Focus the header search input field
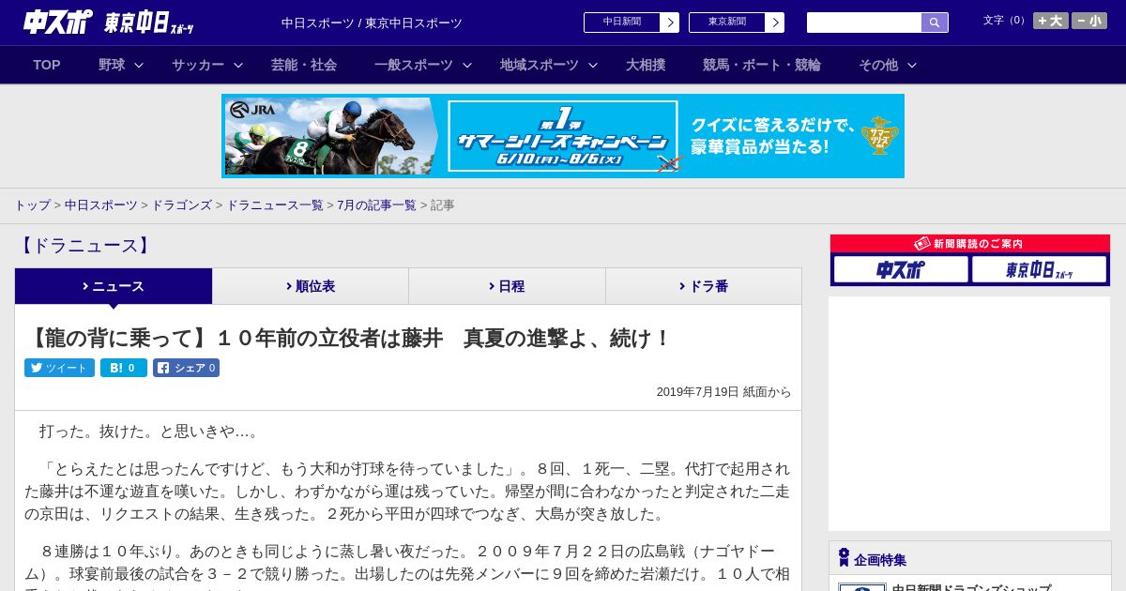The width and height of the screenshot is (1126, 591). (x=864, y=23)
